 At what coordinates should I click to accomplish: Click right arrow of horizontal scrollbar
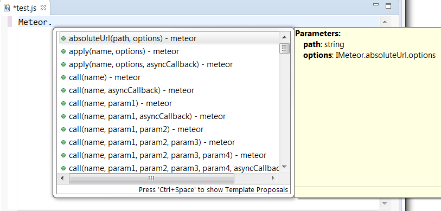272,178
